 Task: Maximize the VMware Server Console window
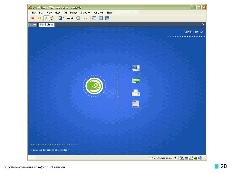pos(198,7)
